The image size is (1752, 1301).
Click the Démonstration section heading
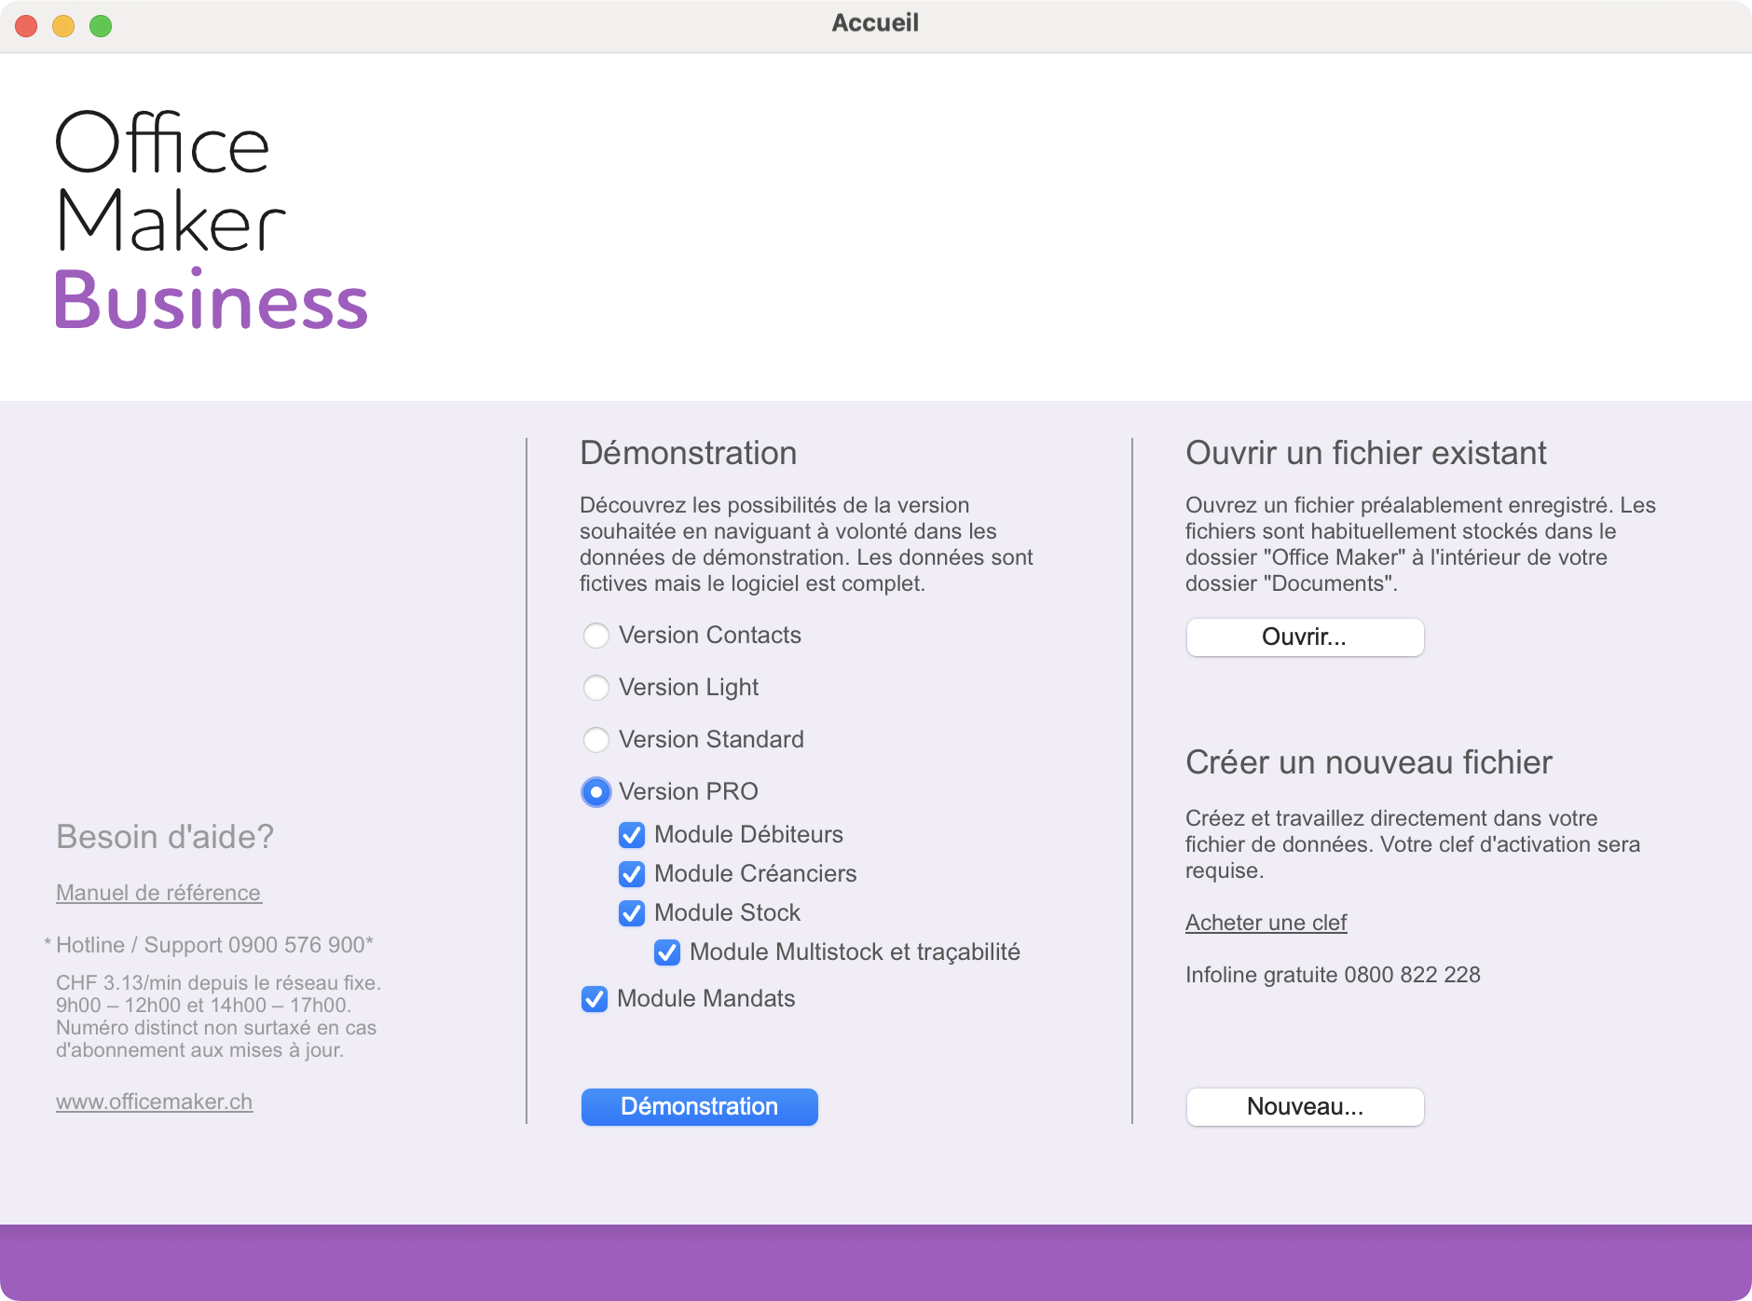point(689,453)
